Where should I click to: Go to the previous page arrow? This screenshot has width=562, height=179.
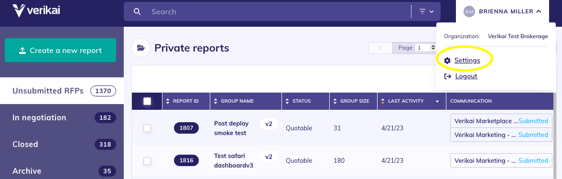380,48
